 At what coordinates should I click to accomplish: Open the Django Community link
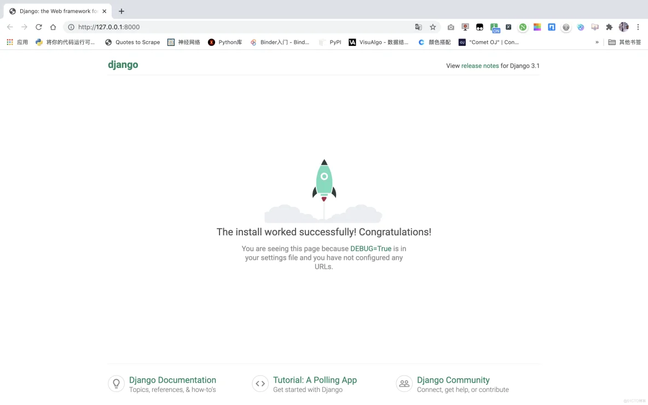pyautogui.click(x=453, y=380)
